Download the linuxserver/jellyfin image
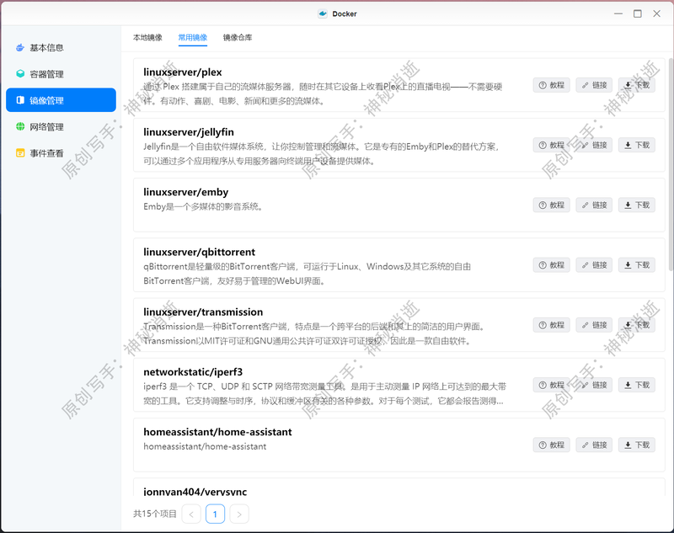Screen dimensions: 674x533 tap(637, 145)
